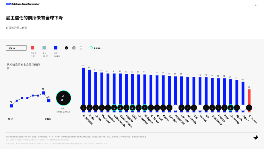Open the 全球 22 selector box
The image size is (264, 149).
point(16,48)
